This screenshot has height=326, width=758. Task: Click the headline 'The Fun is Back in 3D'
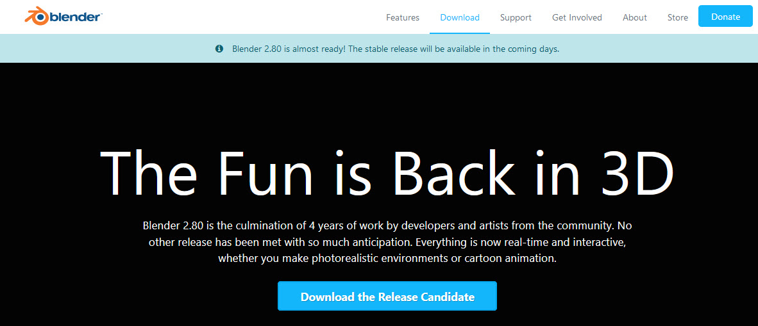[387, 174]
